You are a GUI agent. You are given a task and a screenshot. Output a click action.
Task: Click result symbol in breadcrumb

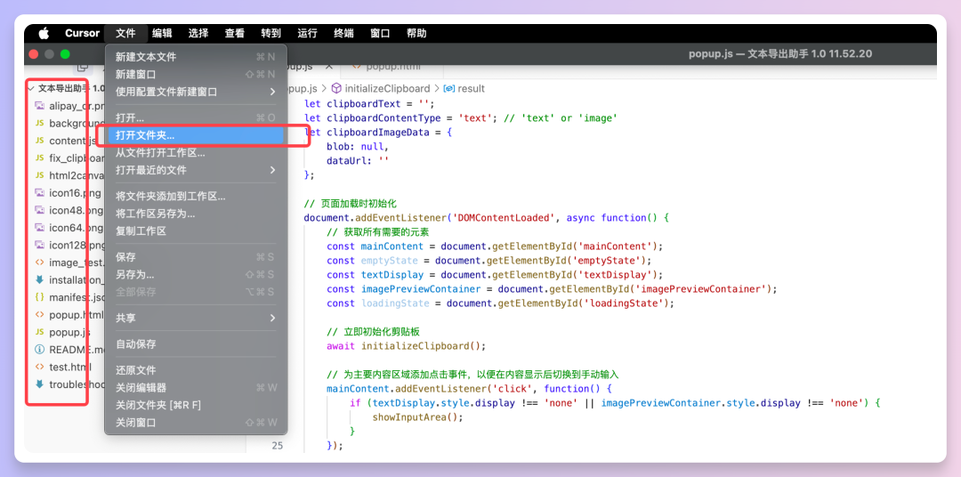pos(471,88)
